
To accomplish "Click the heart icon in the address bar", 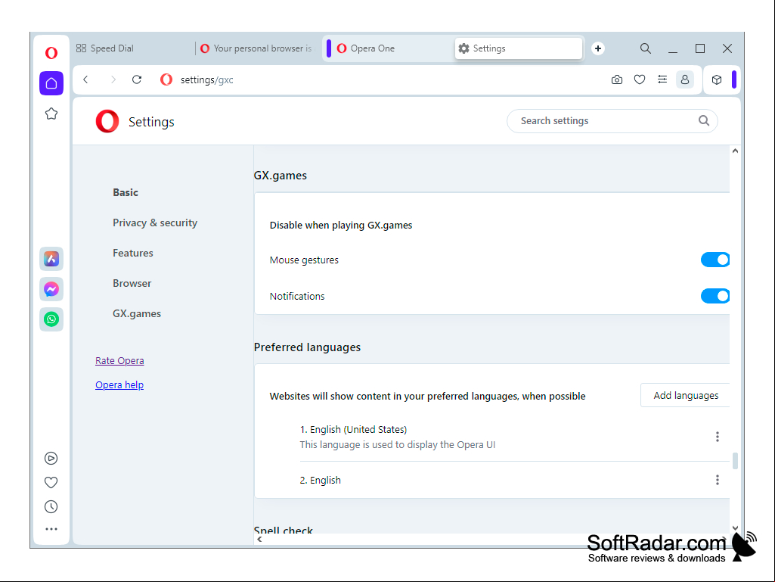I will coord(640,79).
